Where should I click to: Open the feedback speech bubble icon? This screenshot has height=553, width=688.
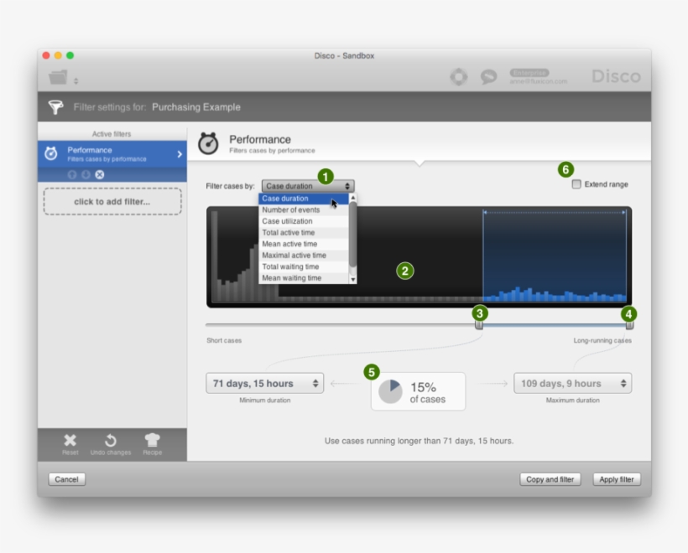[x=488, y=77]
